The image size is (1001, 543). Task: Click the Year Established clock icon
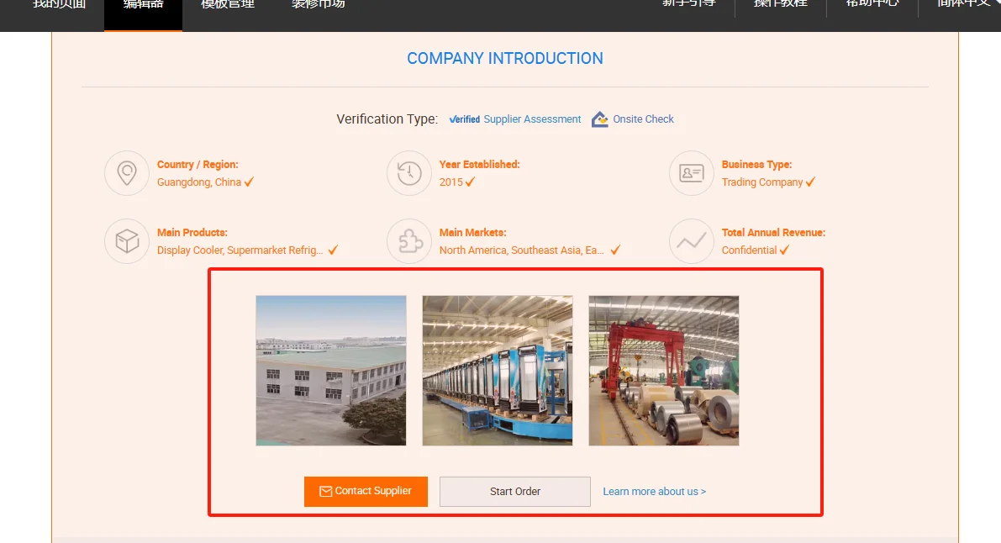tap(409, 173)
